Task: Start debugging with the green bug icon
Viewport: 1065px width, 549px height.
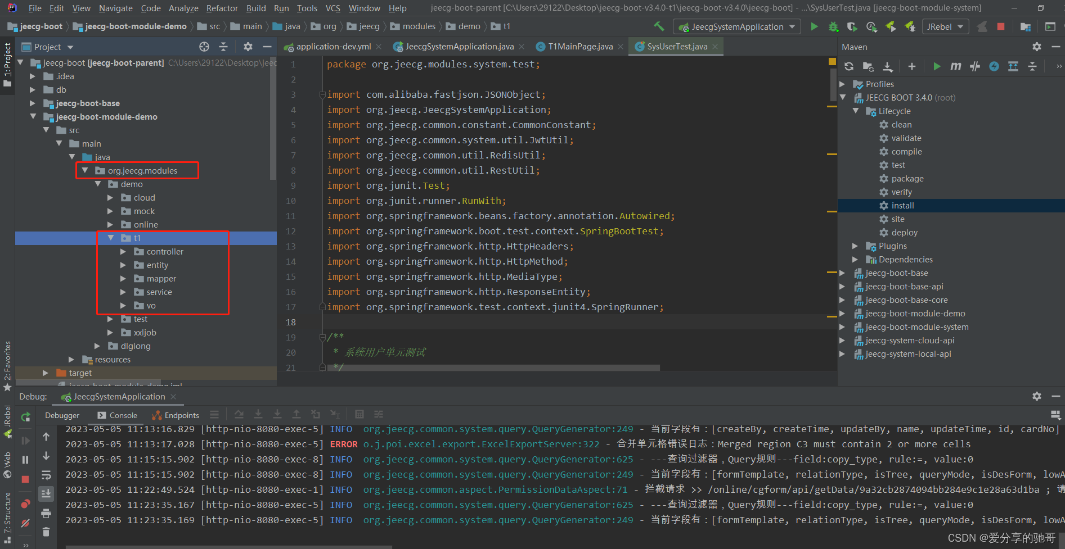Action: click(833, 26)
